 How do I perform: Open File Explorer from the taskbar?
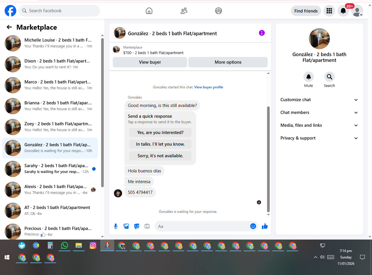78,246
